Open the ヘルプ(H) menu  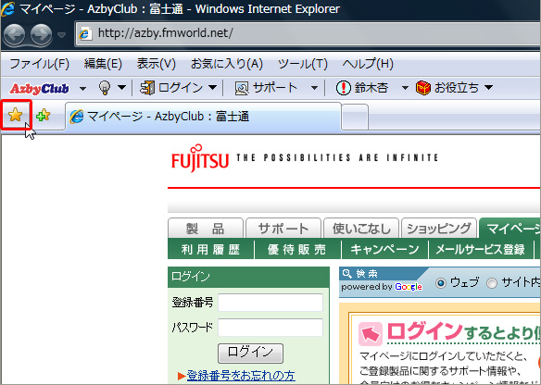pos(368,64)
